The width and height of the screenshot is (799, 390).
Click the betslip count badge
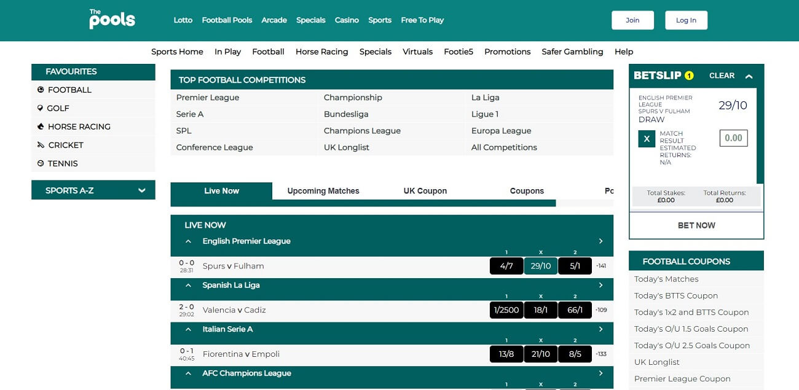tap(689, 76)
